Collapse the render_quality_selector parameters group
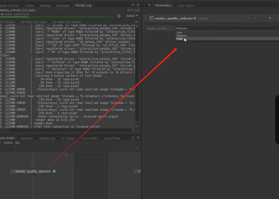The height and width of the screenshot is (199, 279). click(146, 18)
